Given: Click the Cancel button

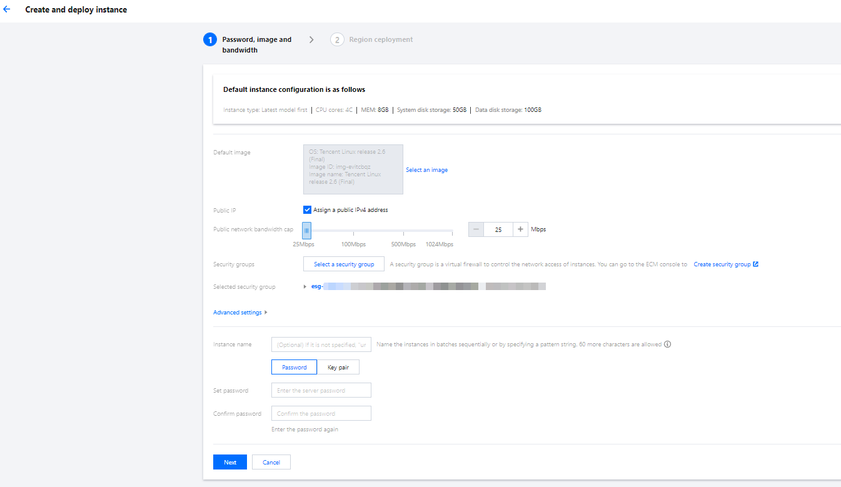Looking at the screenshot, I should point(271,462).
